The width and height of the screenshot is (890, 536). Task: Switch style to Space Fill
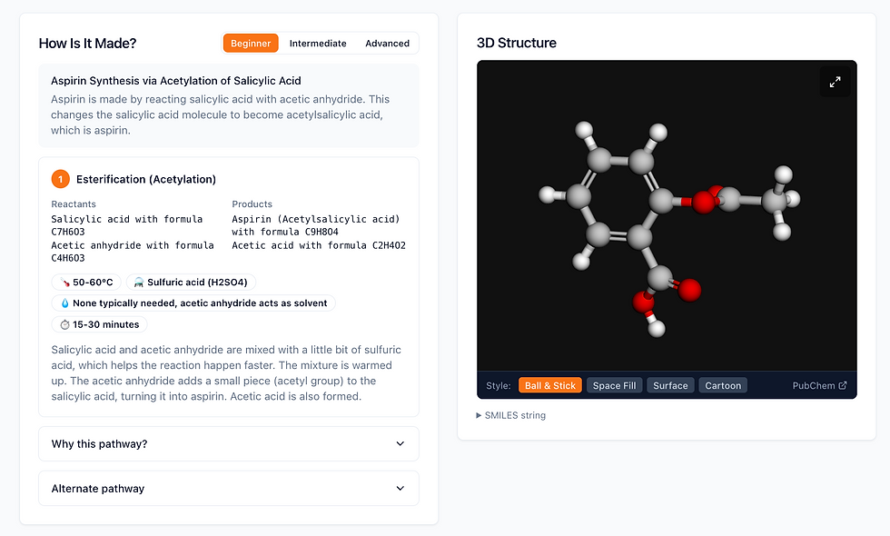614,385
